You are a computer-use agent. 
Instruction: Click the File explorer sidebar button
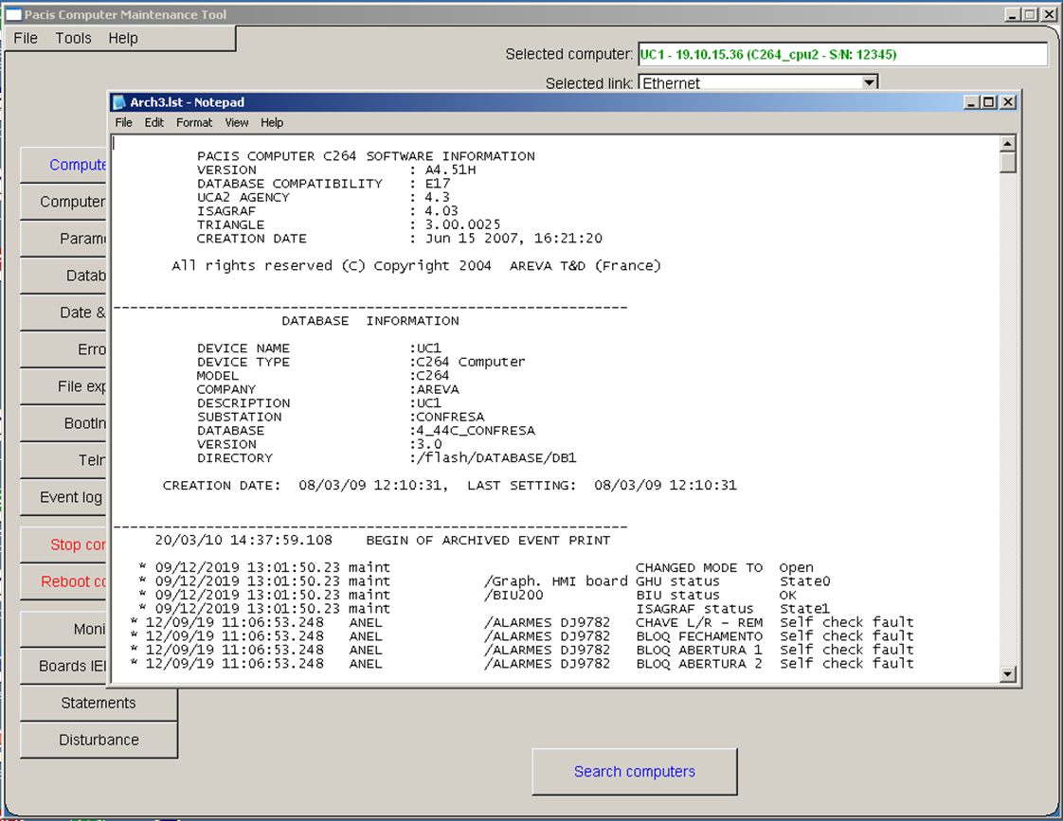(x=63, y=386)
